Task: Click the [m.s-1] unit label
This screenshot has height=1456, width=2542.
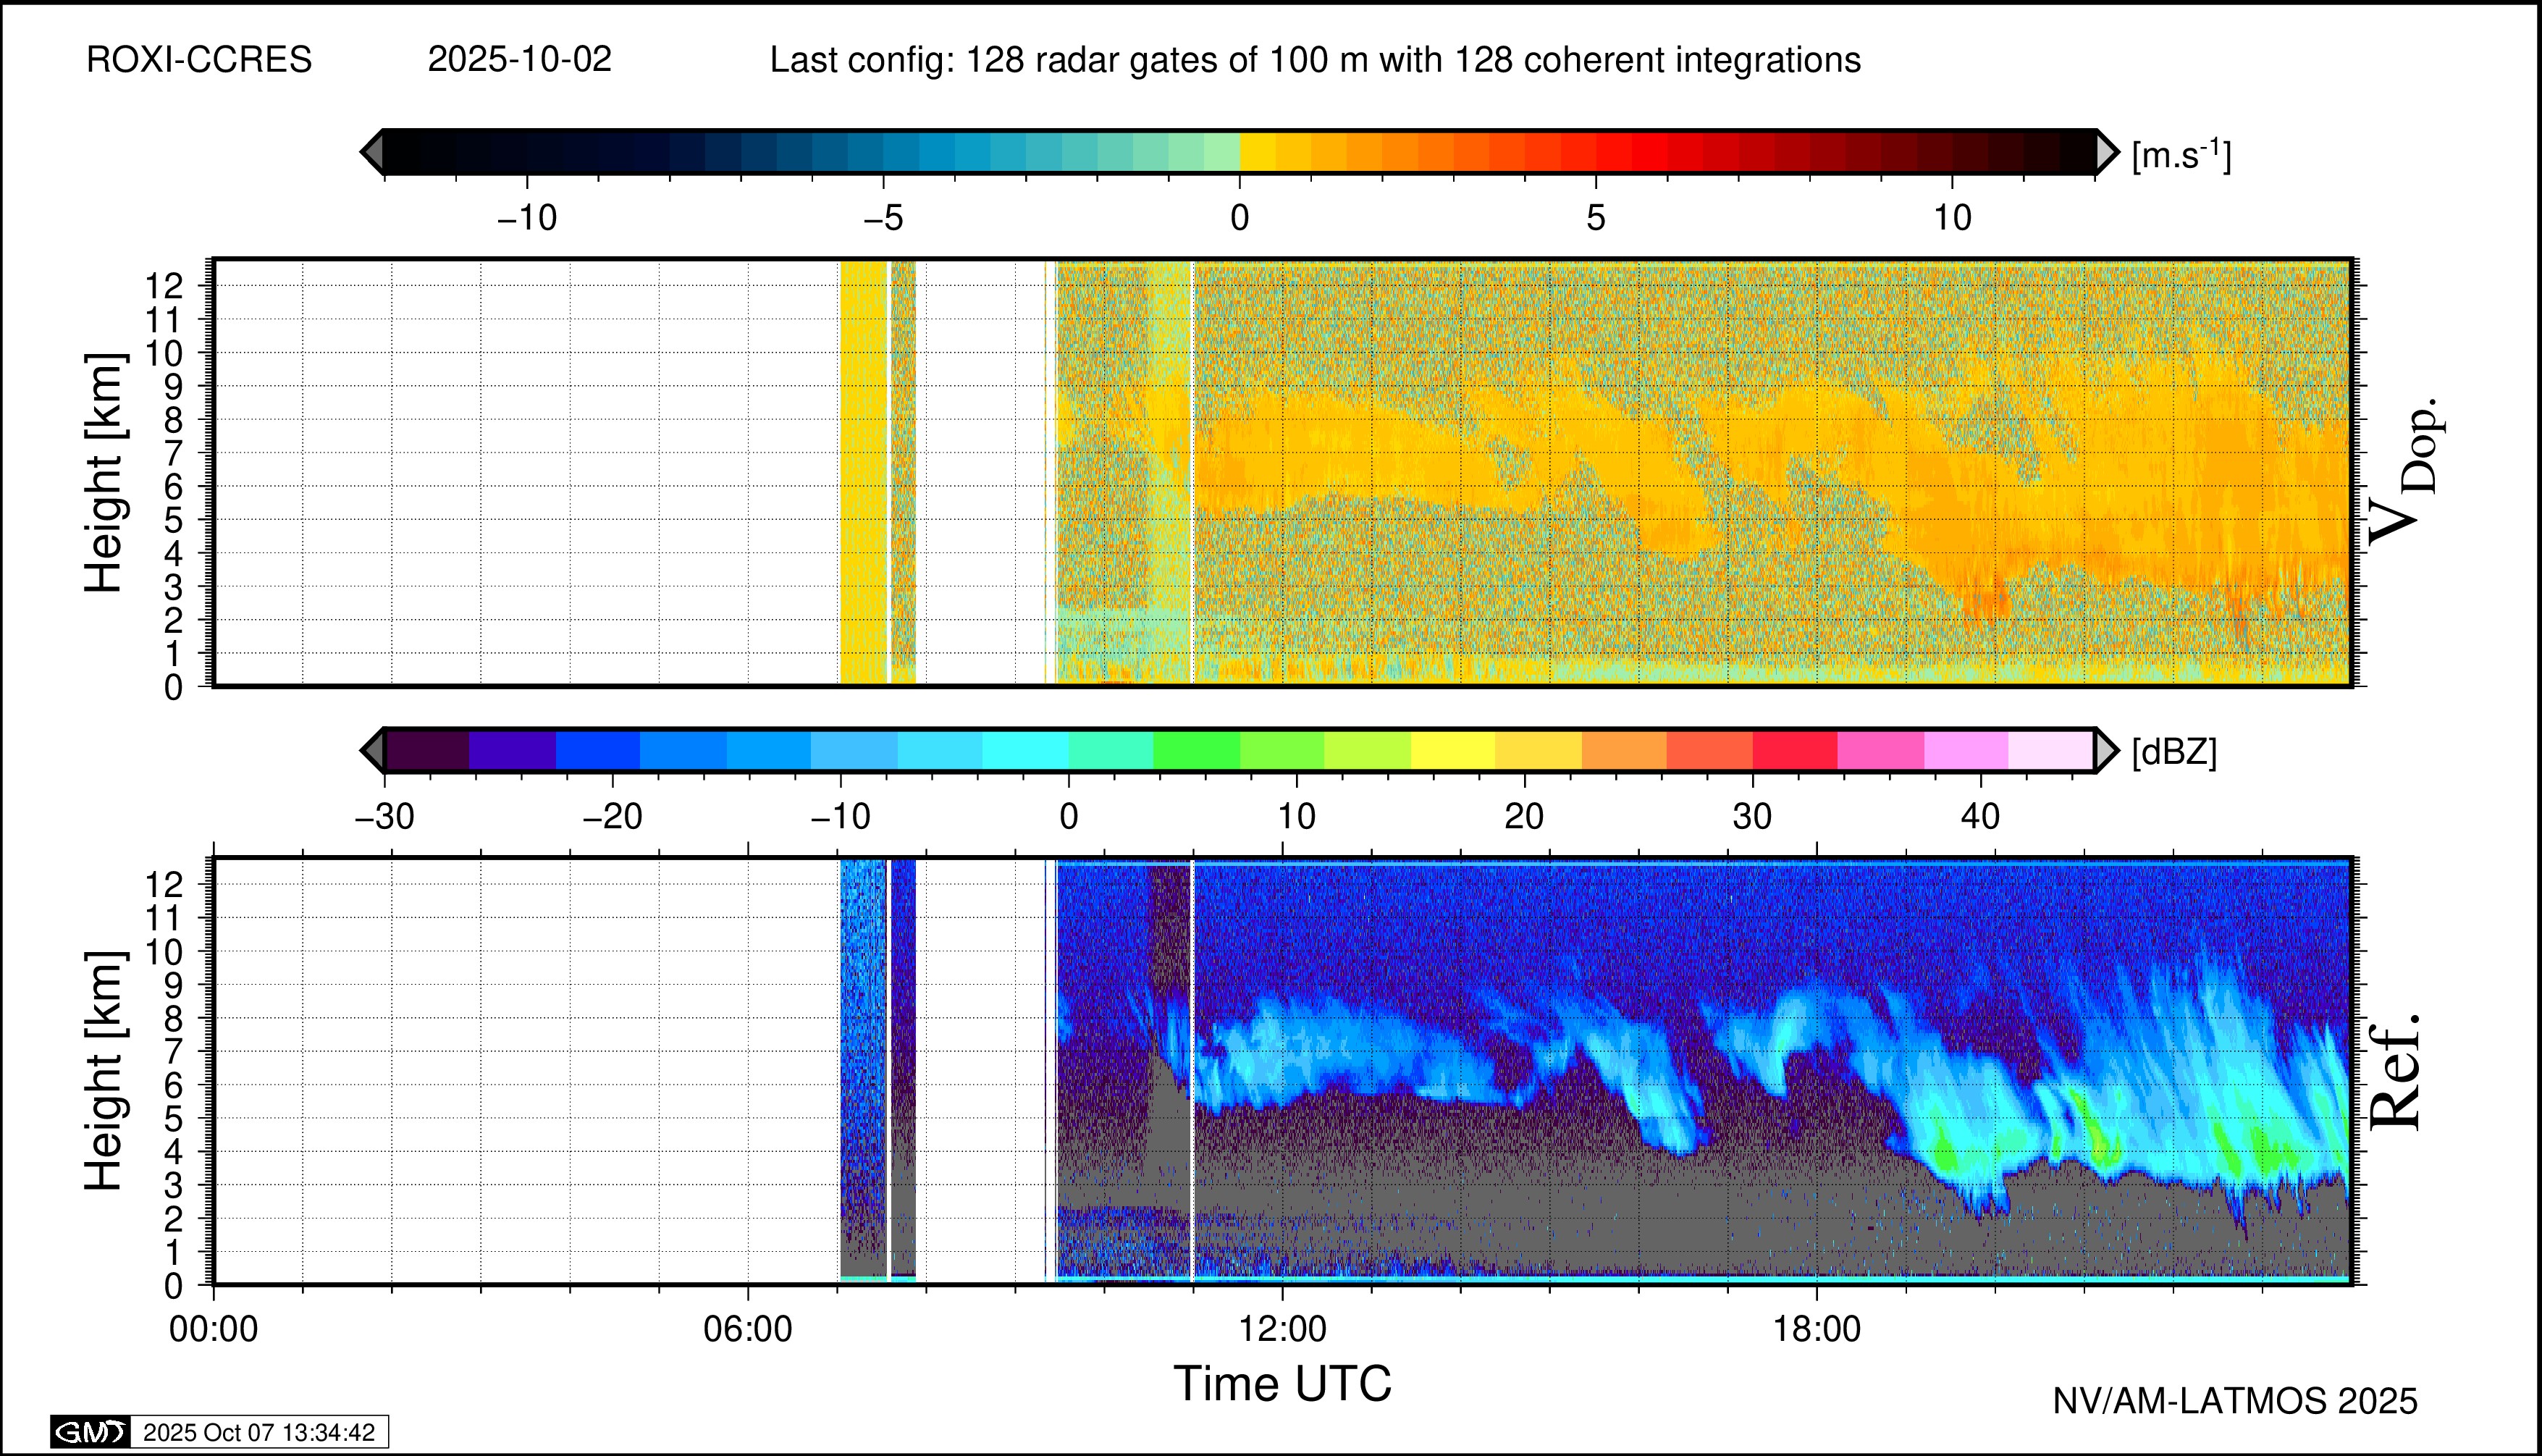Action: point(2181,155)
